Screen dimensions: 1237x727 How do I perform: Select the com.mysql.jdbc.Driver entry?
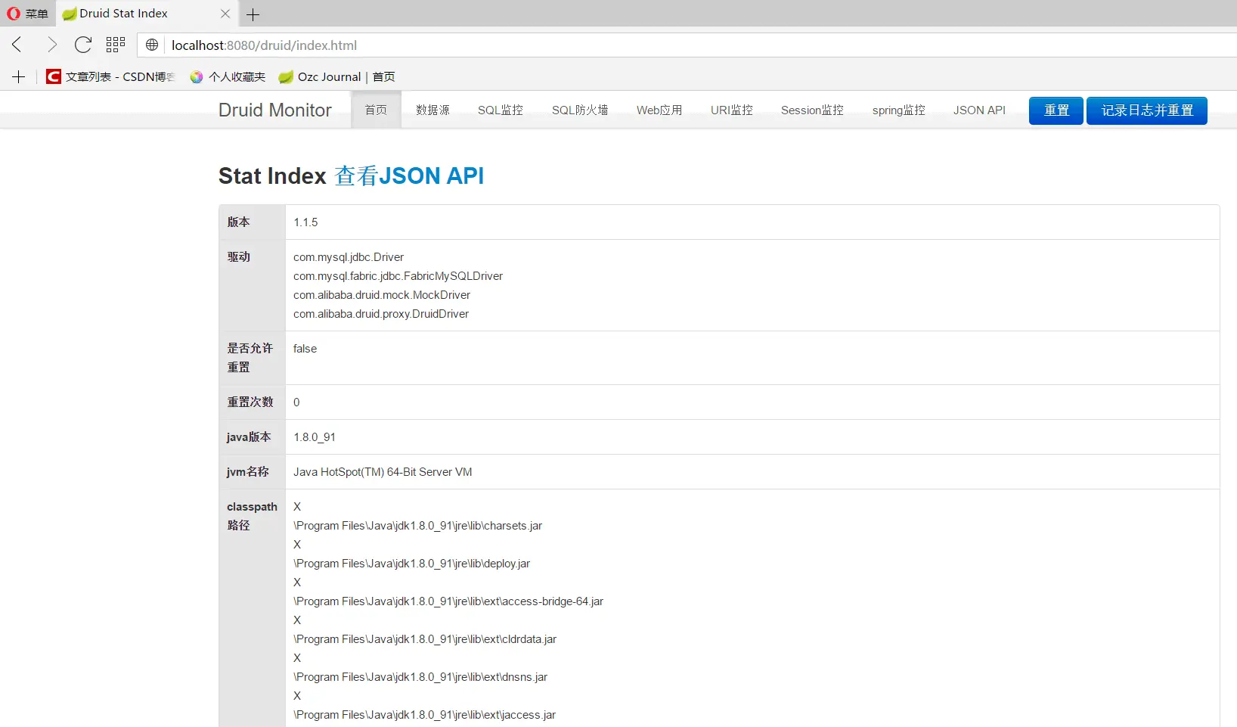pos(349,257)
